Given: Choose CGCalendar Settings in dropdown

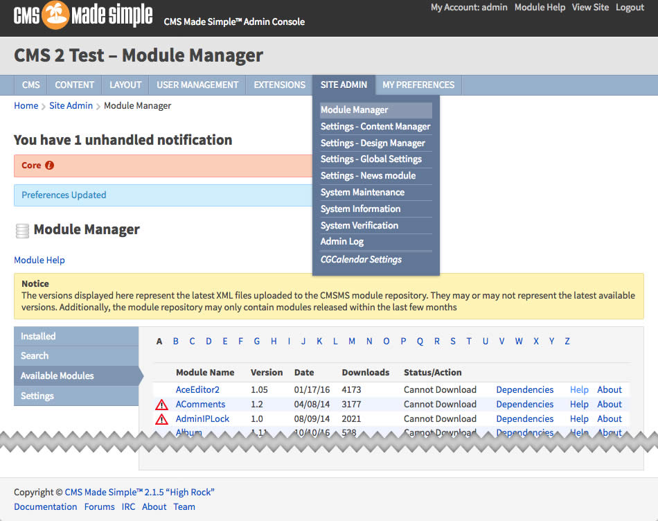Looking at the screenshot, I should pos(361,259).
